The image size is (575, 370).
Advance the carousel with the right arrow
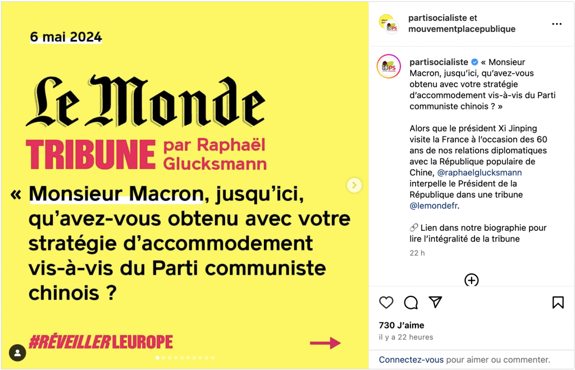point(354,185)
